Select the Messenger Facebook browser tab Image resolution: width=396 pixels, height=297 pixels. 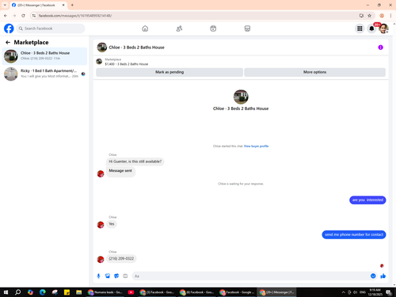tap(39, 5)
